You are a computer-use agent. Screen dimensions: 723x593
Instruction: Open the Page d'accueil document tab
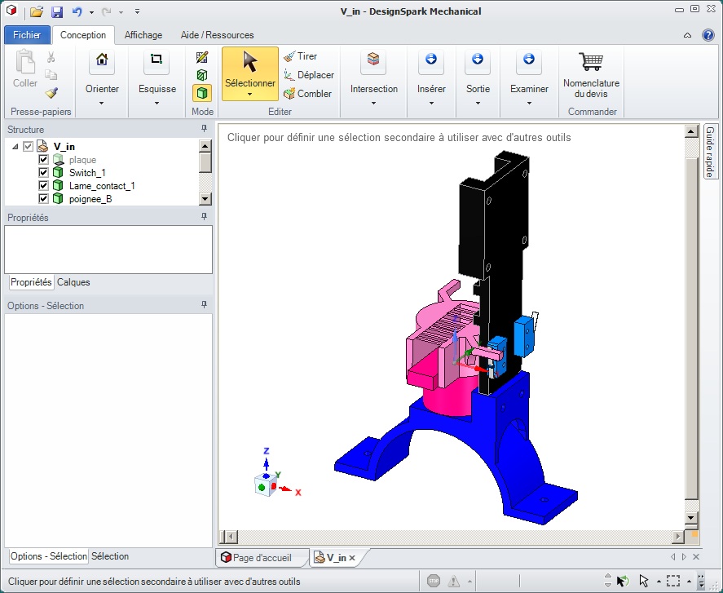coord(261,557)
